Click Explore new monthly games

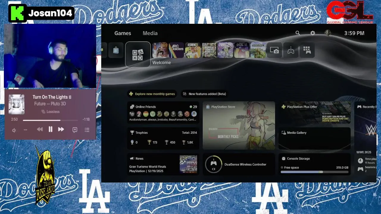click(152, 94)
